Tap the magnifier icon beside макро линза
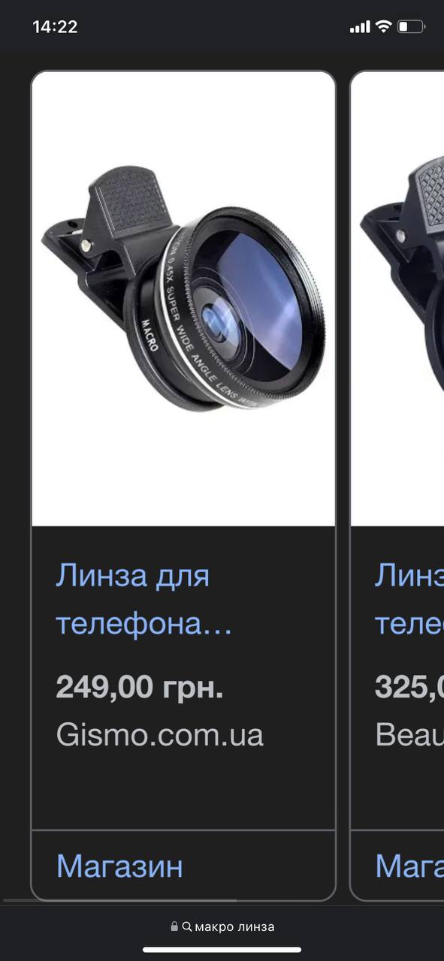Screen dimensions: 444x961 coord(187,927)
